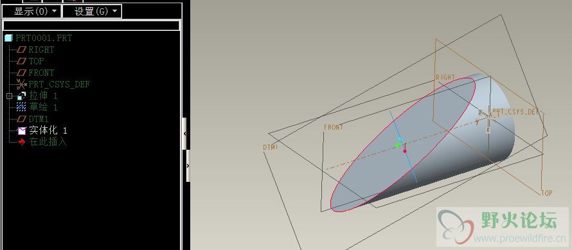572x250 pixels.
Task: Expand the 拉伸 1 tree node
Action: click(9, 96)
